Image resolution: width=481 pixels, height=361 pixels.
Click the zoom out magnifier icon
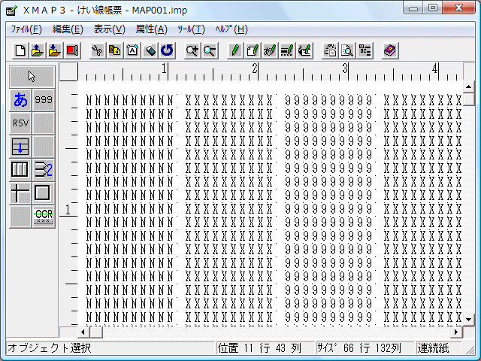pos(210,50)
